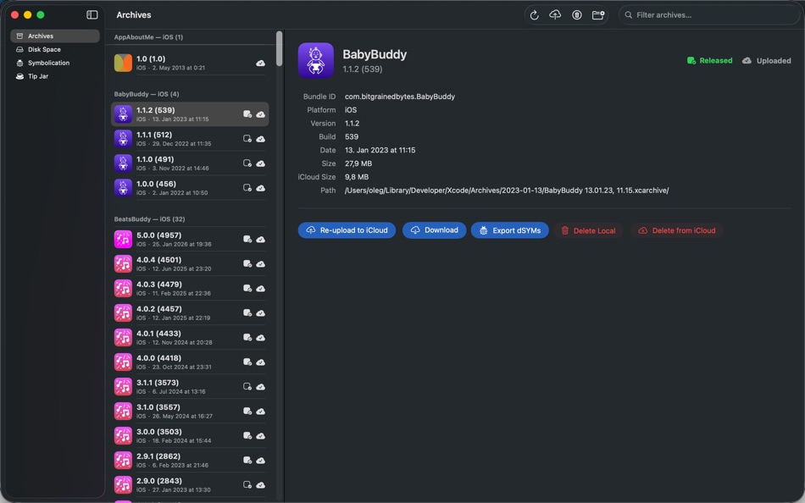The image size is (805, 503).
Task: Click the local archive icon on the 3.1.1 (3573) row
Action: coord(247,387)
